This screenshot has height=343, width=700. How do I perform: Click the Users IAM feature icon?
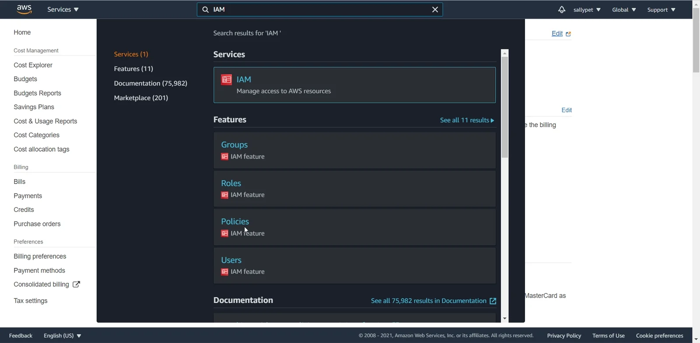[224, 272]
